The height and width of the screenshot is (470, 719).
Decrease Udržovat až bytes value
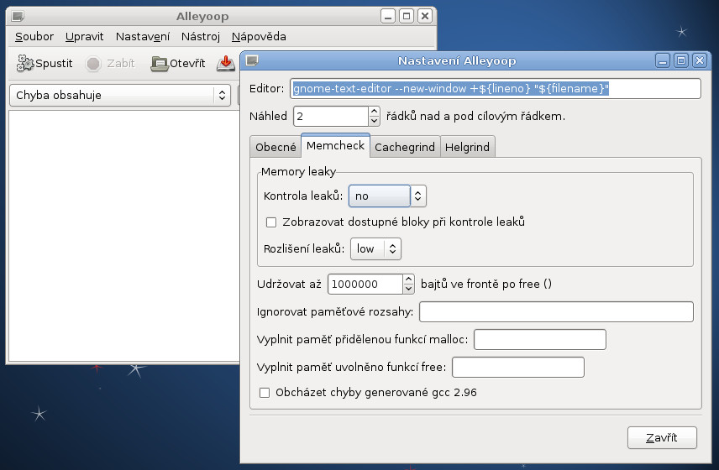tap(408, 289)
